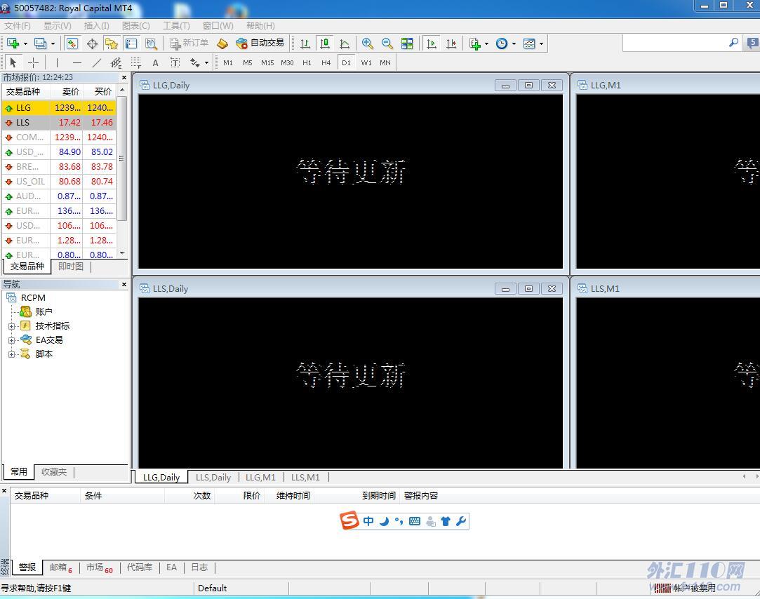Open the 邮箱 terminal tab
The width and height of the screenshot is (760, 599).
point(60,567)
